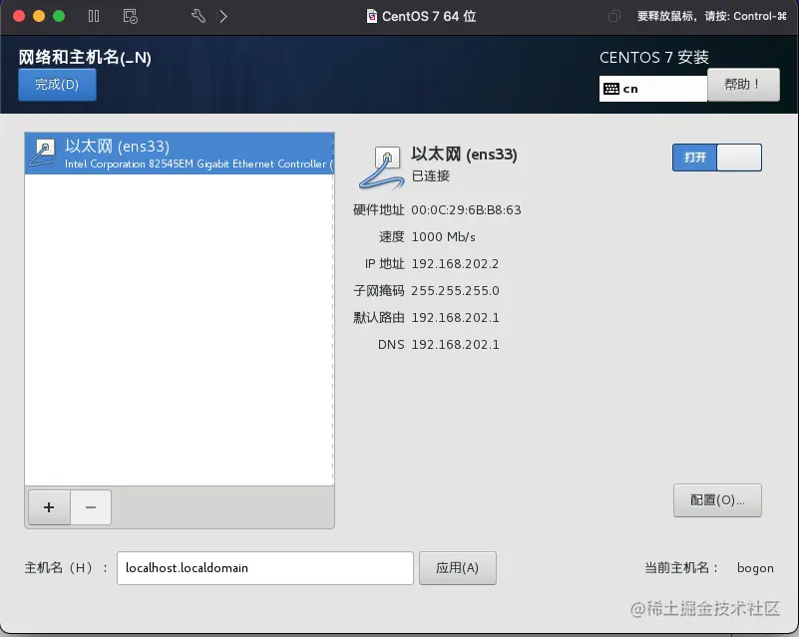799x637 pixels.
Task: Click the macOS yellow minimize button
Action: click(x=39, y=16)
